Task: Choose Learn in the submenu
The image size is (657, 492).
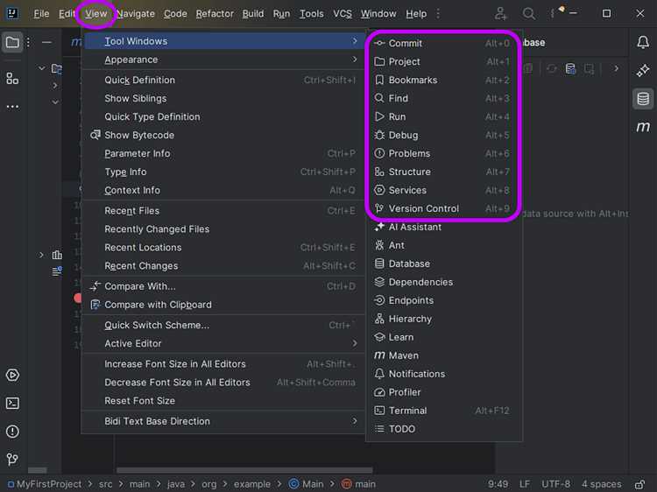Action: point(443,338)
